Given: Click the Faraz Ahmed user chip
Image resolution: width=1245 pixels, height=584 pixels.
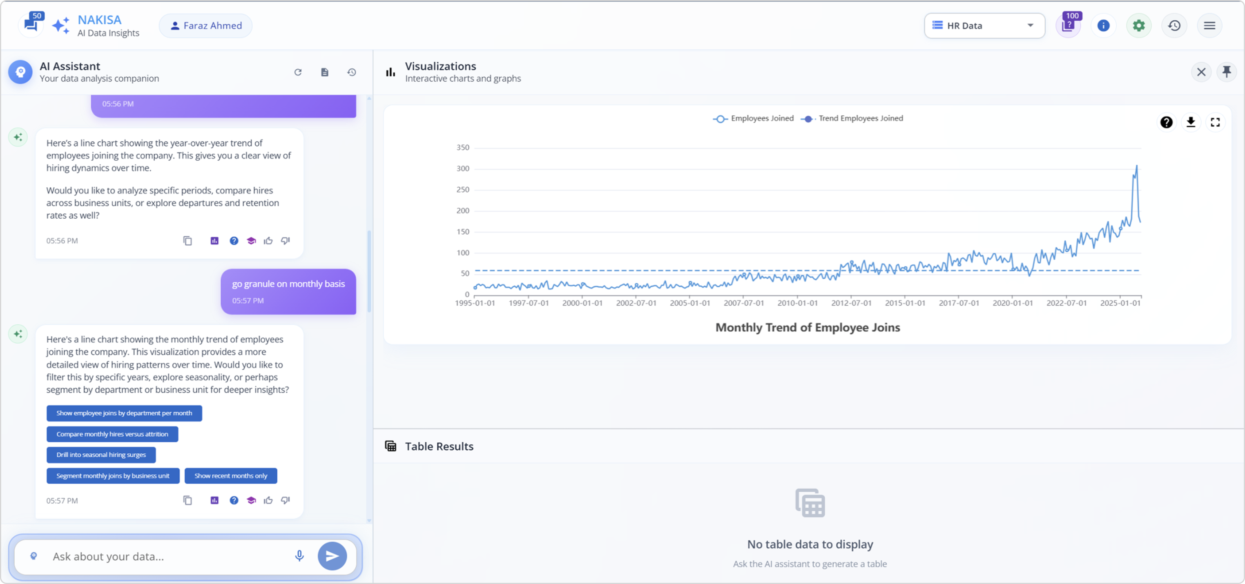Looking at the screenshot, I should click(x=206, y=26).
